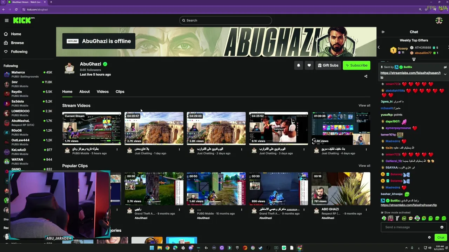This screenshot has width=449, height=252.
Task: Open the 01:39:36 stream video thumbnail
Action: pos(341,128)
